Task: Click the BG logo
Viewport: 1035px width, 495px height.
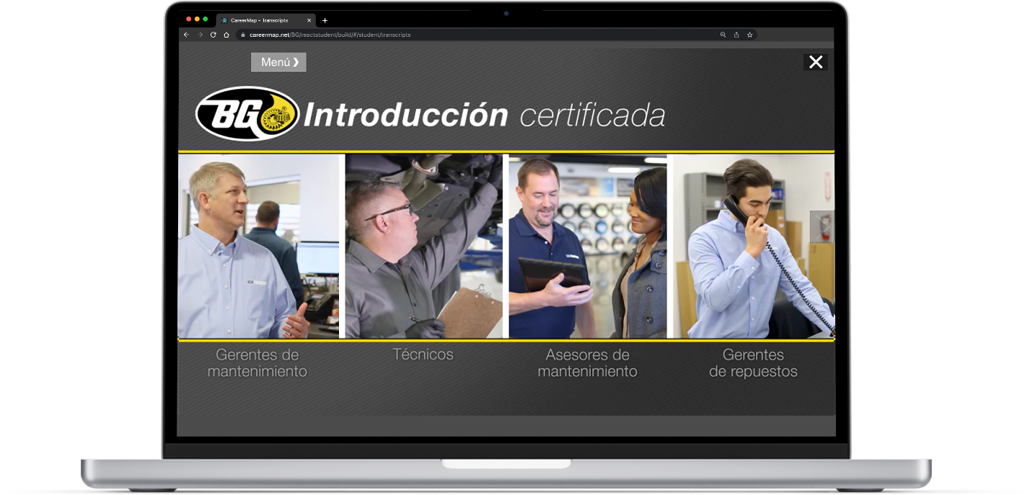Action: coord(247,114)
